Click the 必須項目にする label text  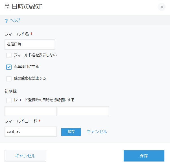(x=26, y=67)
